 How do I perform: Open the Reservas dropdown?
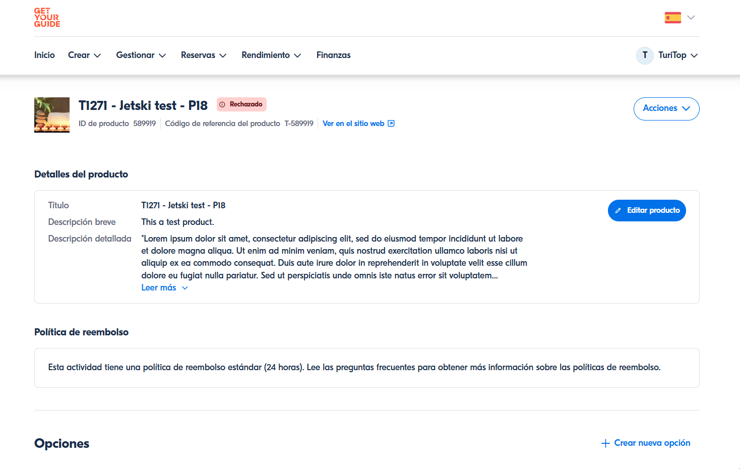[203, 55]
